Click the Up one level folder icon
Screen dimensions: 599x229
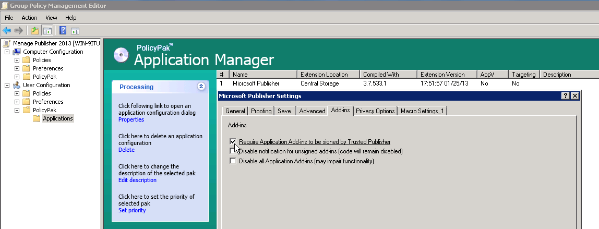[x=35, y=31]
